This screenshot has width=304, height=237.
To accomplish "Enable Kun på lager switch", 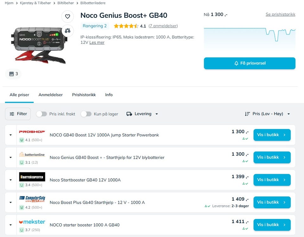I will tap(86, 114).
